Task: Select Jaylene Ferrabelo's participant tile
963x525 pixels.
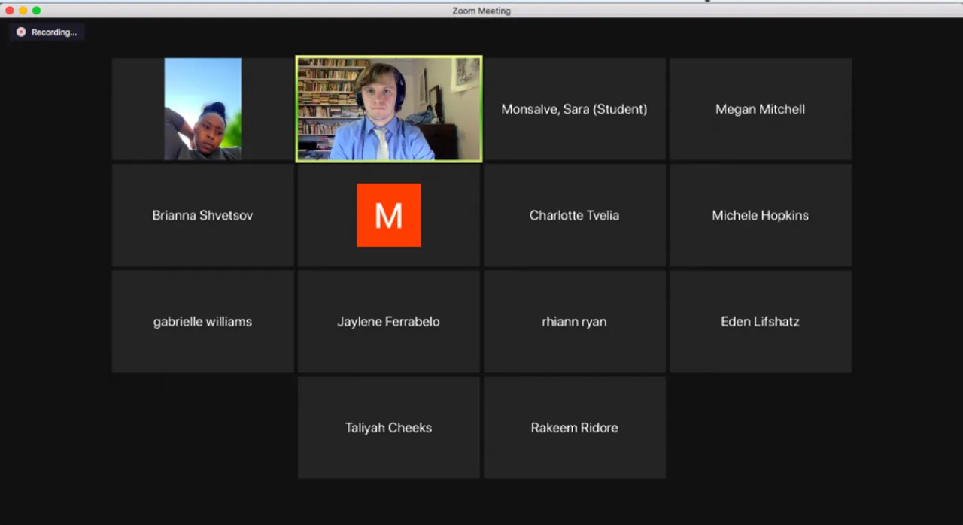Action: (388, 321)
